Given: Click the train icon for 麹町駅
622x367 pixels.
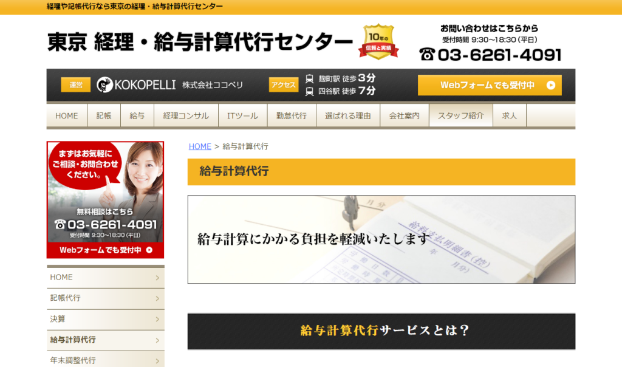Looking at the screenshot, I should pyautogui.click(x=310, y=78).
